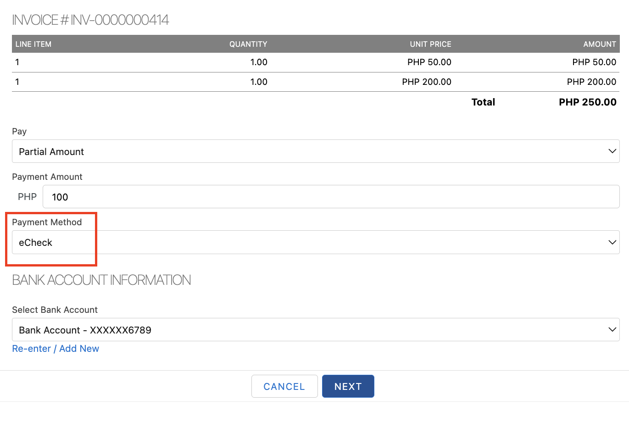Click the Payment Amount input field
This screenshot has width=629, height=422.
click(x=330, y=197)
